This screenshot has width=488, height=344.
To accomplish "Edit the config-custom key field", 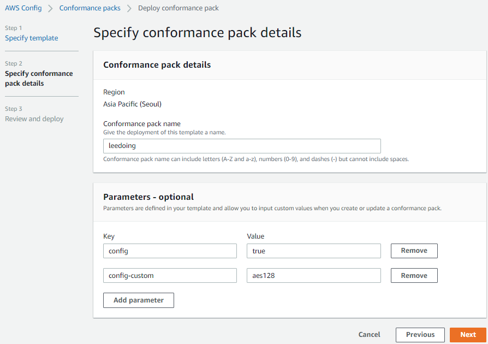I will tap(170, 276).
